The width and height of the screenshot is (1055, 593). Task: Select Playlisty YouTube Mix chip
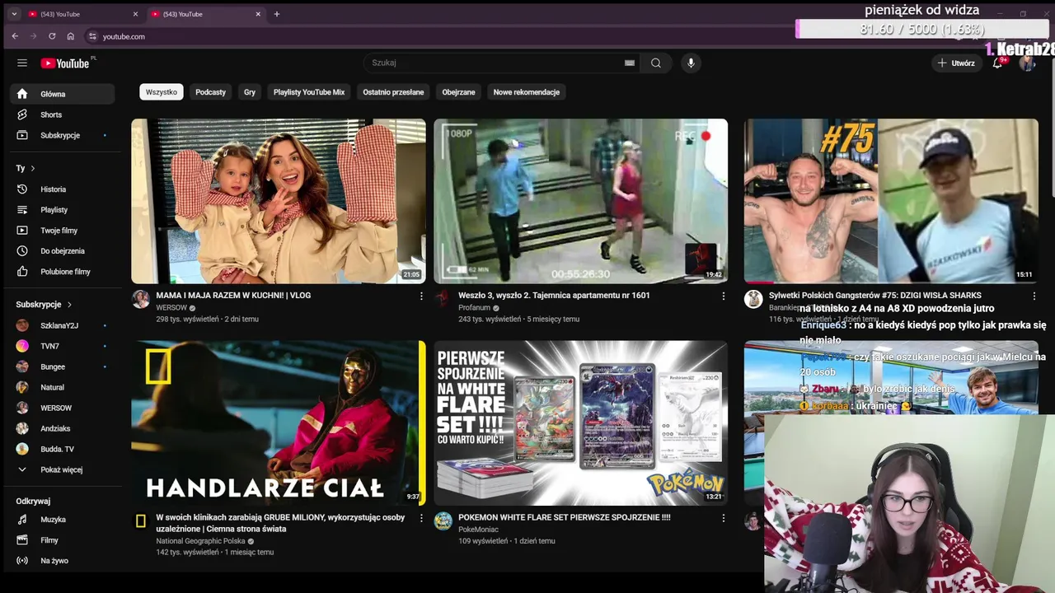pos(309,92)
